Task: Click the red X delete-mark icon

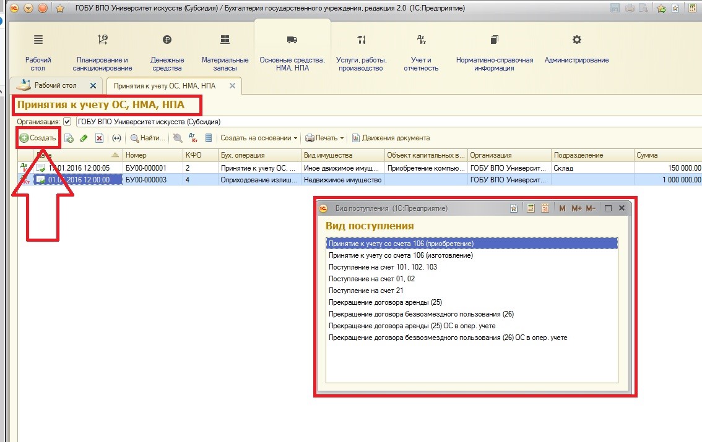Action: point(99,138)
